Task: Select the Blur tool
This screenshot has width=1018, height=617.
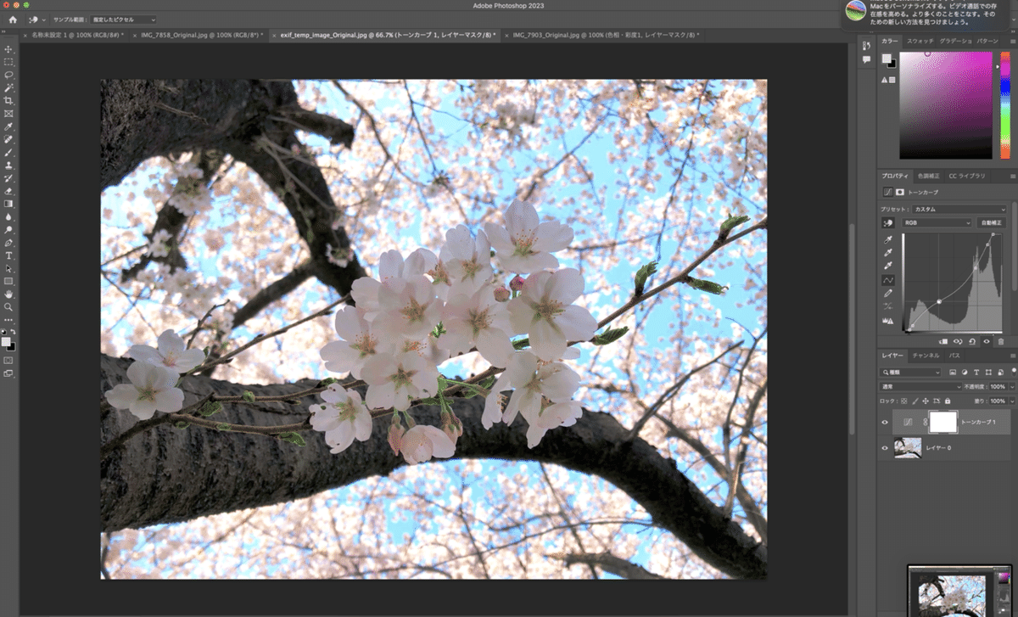Action: tap(9, 216)
